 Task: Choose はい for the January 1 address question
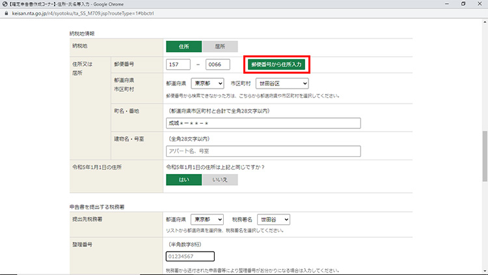[x=184, y=180]
